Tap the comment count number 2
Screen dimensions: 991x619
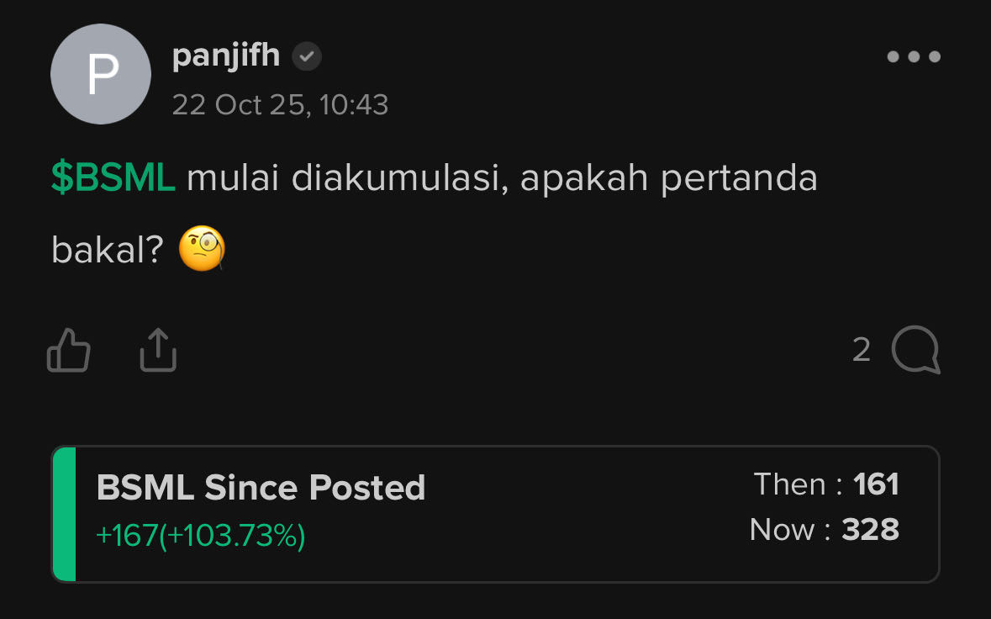(862, 350)
